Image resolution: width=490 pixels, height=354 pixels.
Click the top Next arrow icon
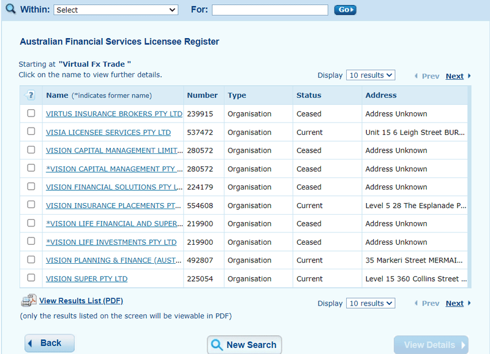(x=469, y=76)
